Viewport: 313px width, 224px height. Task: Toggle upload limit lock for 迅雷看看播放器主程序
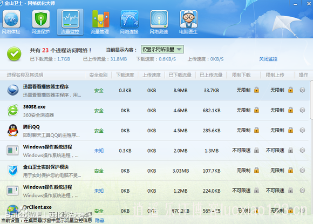coord(291,90)
